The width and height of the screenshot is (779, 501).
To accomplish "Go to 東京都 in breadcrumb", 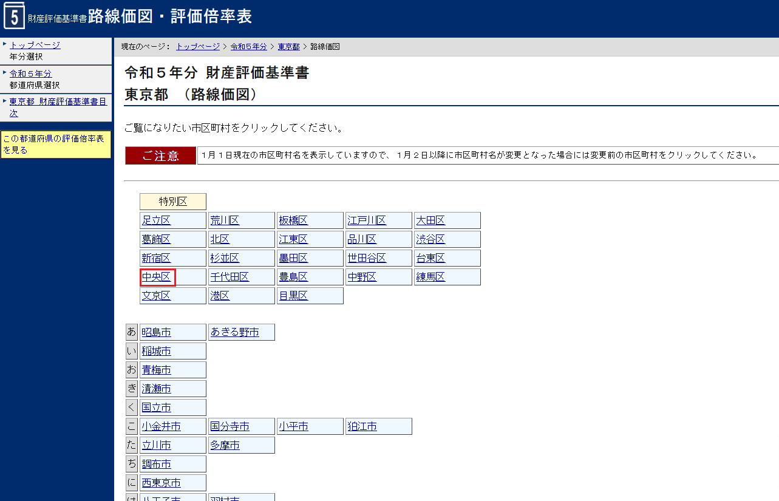I will (288, 47).
